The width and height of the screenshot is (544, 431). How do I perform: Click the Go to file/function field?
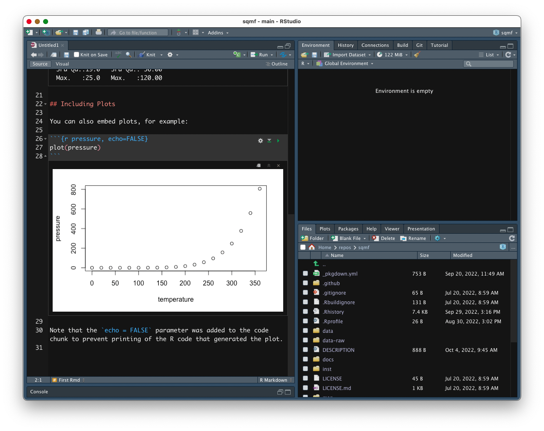[138, 33]
